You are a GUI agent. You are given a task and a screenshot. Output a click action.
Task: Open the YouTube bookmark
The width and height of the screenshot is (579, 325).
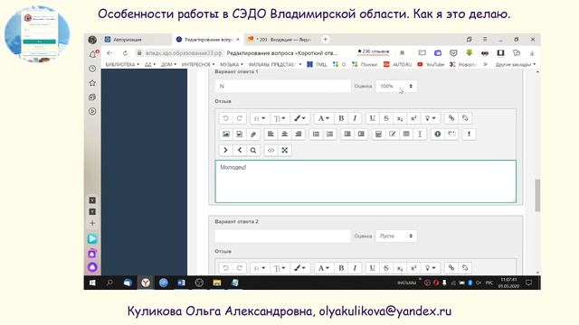pos(431,64)
